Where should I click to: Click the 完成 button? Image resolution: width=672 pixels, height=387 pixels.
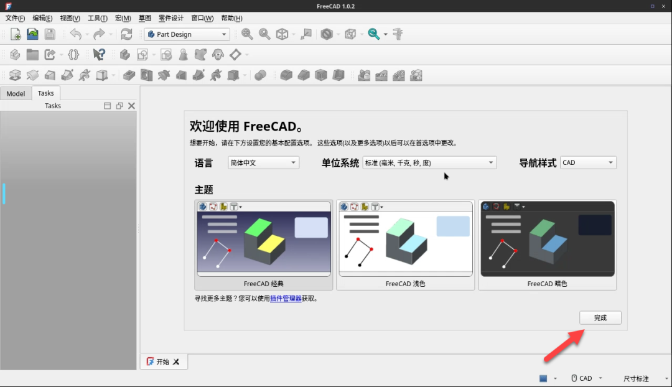click(600, 317)
